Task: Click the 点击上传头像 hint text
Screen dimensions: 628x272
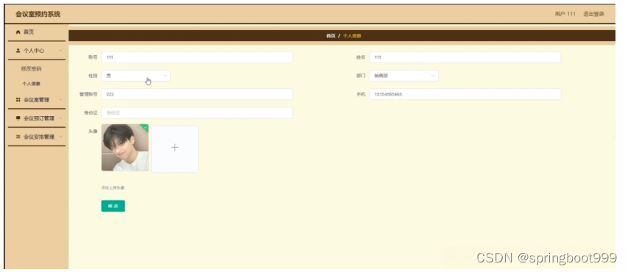Action: (x=113, y=187)
